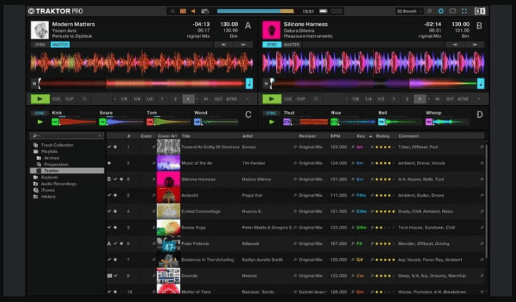Screen dimensions: 516x302
Task: Click the CUE button on Deck B
Action: (x=288, y=99)
